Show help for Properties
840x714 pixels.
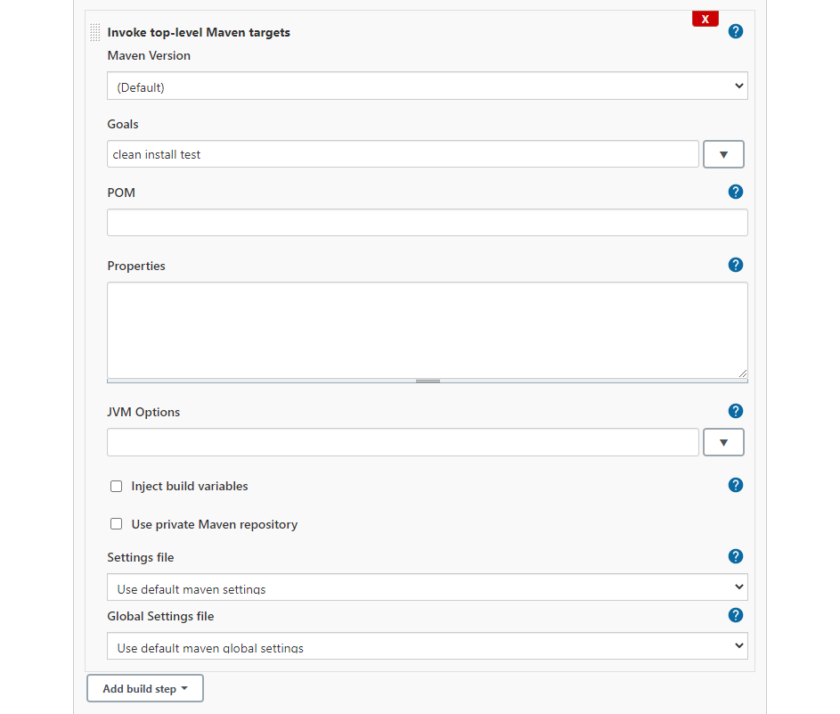pos(736,265)
